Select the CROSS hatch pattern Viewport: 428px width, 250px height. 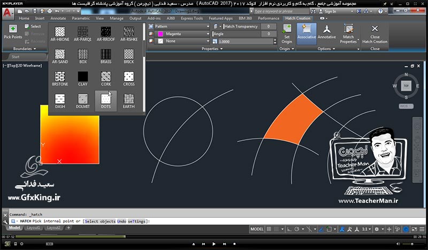(x=128, y=78)
